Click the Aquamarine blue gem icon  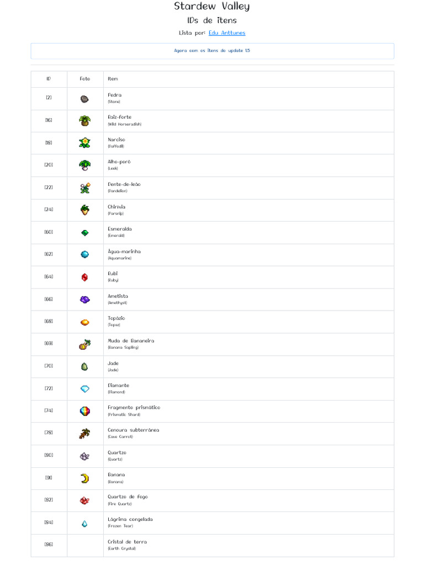tap(84, 255)
